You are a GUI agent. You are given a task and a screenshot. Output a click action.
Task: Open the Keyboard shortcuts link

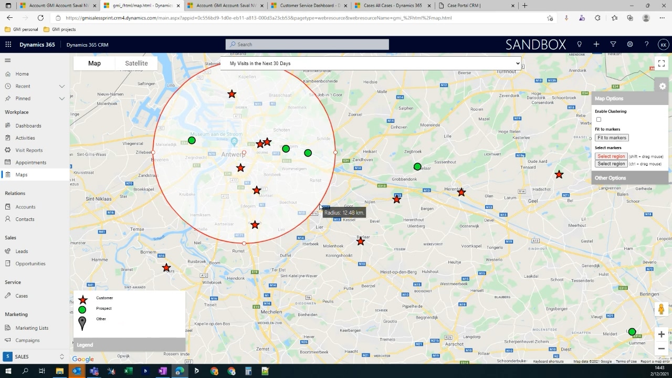tap(548, 361)
